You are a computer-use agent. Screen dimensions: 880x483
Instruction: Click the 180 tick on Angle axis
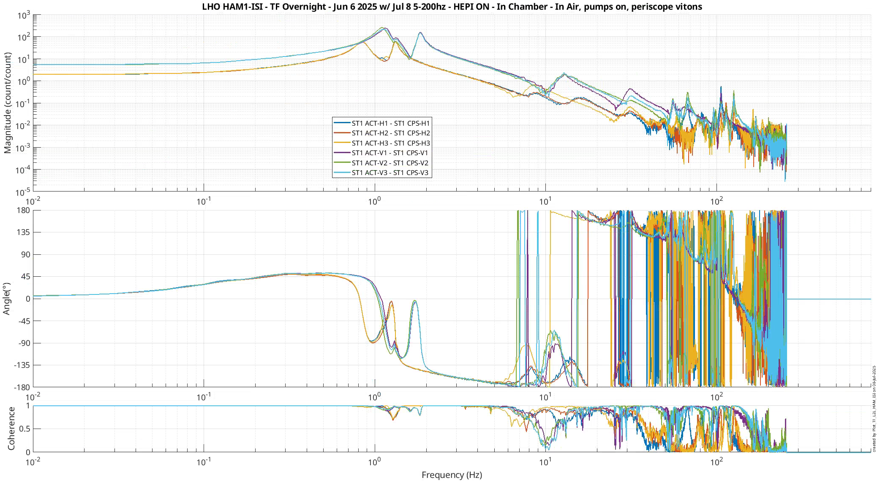[x=23, y=210]
